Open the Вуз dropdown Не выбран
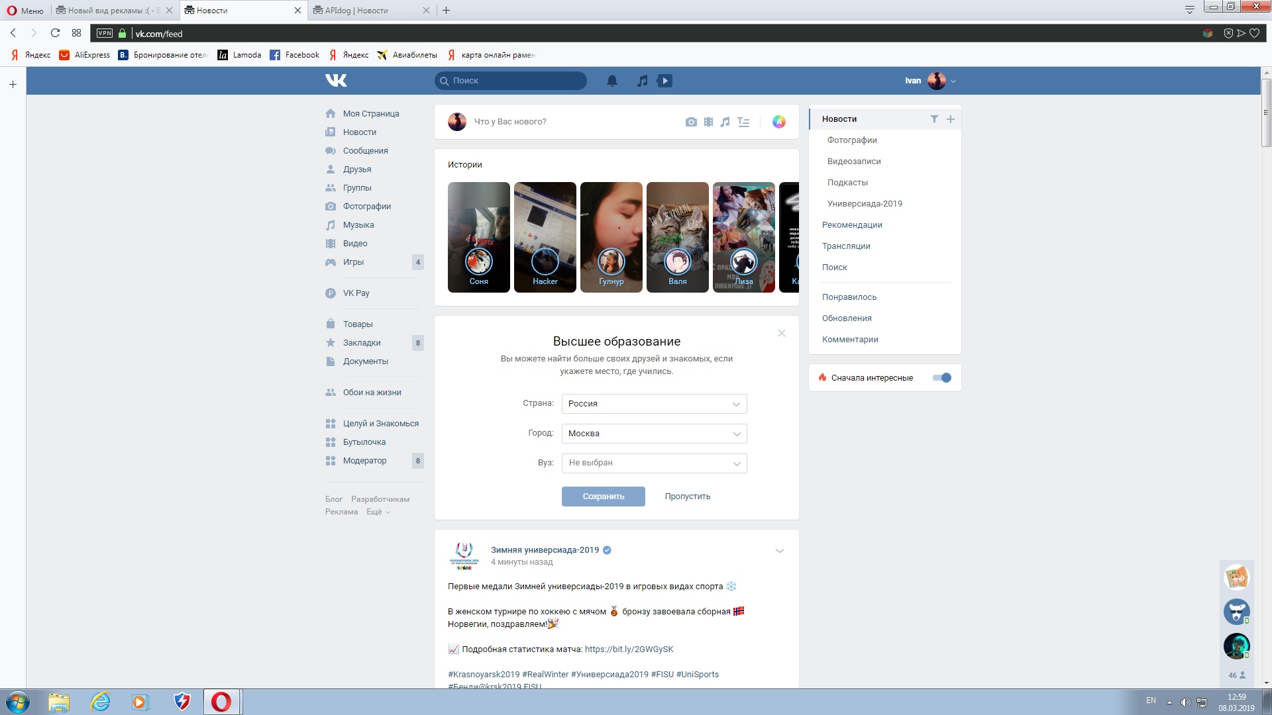1272x715 pixels. pyautogui.click(x=654, y=463)
